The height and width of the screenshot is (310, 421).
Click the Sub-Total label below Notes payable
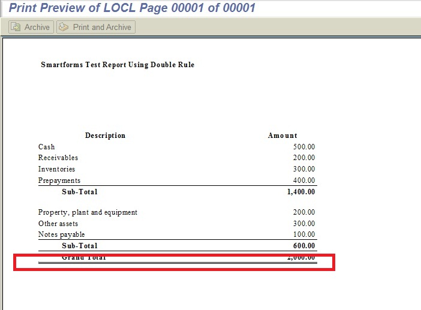[x=80, y=246]
